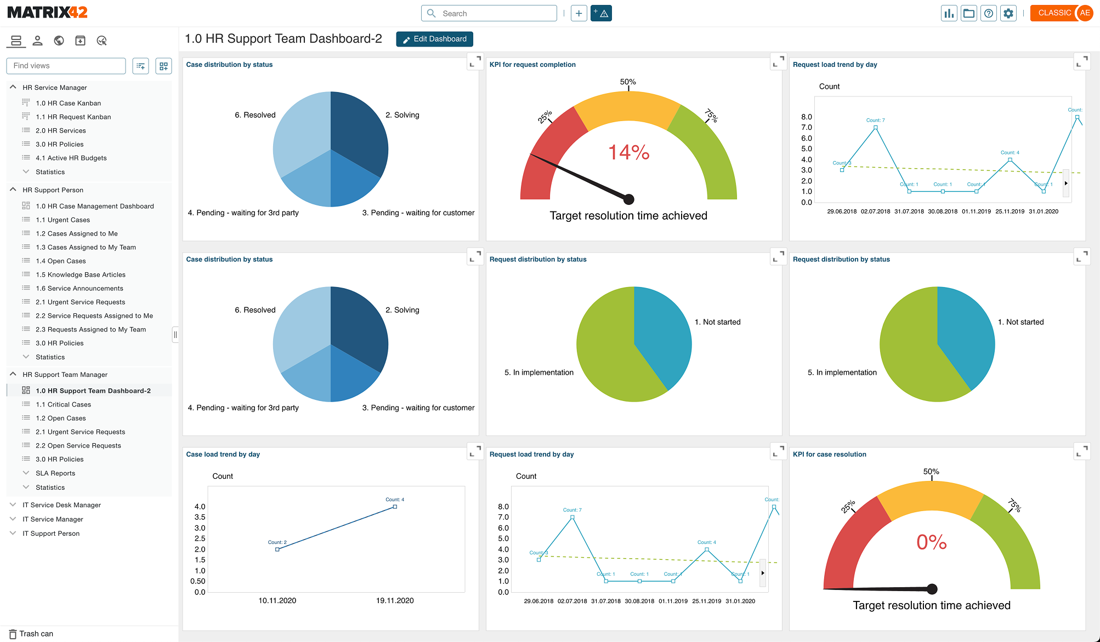
Task: Open the archive download icon tab
Action: click(80, 41)
